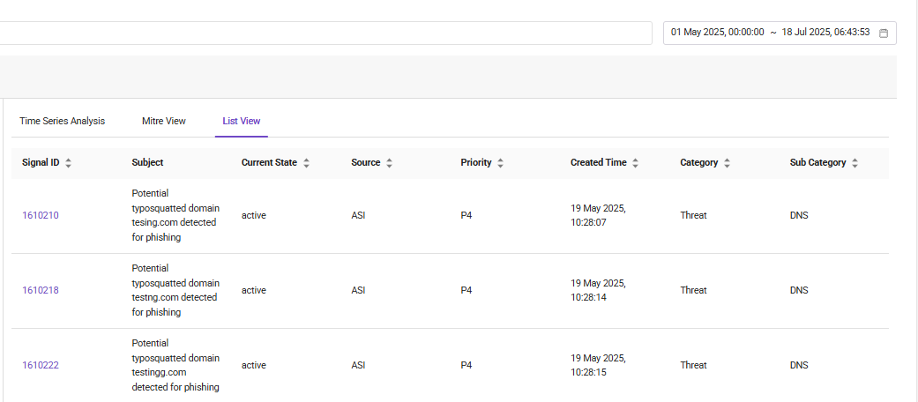Open signal 1610222 link
The image size is (918, 402).
click(41, 365)
